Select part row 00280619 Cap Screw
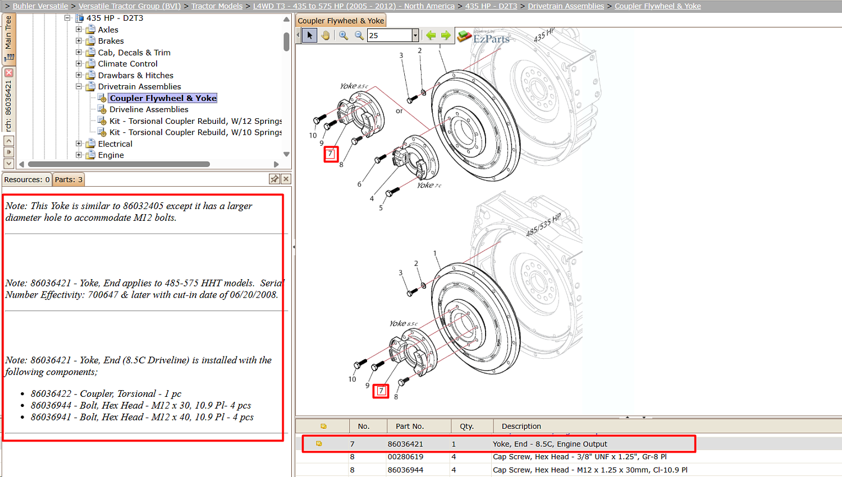This screenshot has width=842, height=477. pyautogui.click(x=568, y=457)
